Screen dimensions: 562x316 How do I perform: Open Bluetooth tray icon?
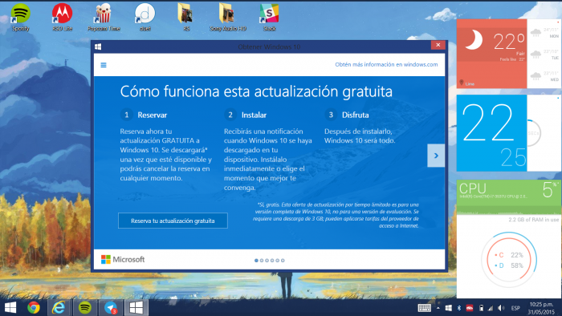tap(459, 308)
